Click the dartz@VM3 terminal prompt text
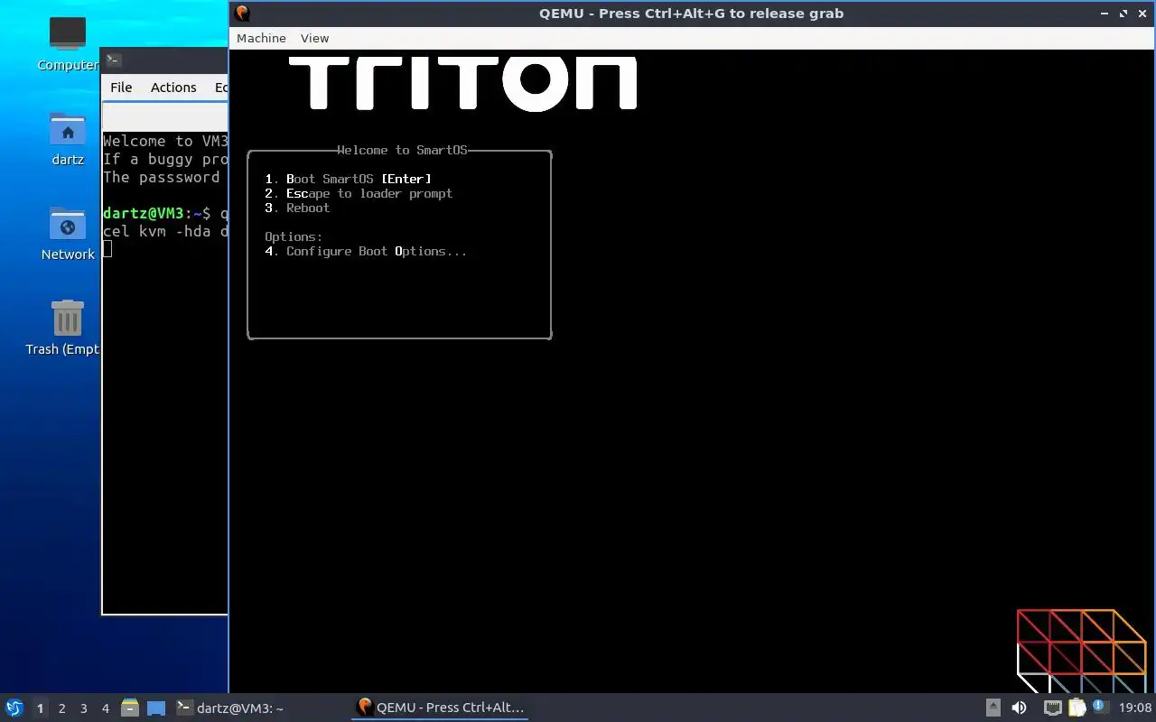 156,213
